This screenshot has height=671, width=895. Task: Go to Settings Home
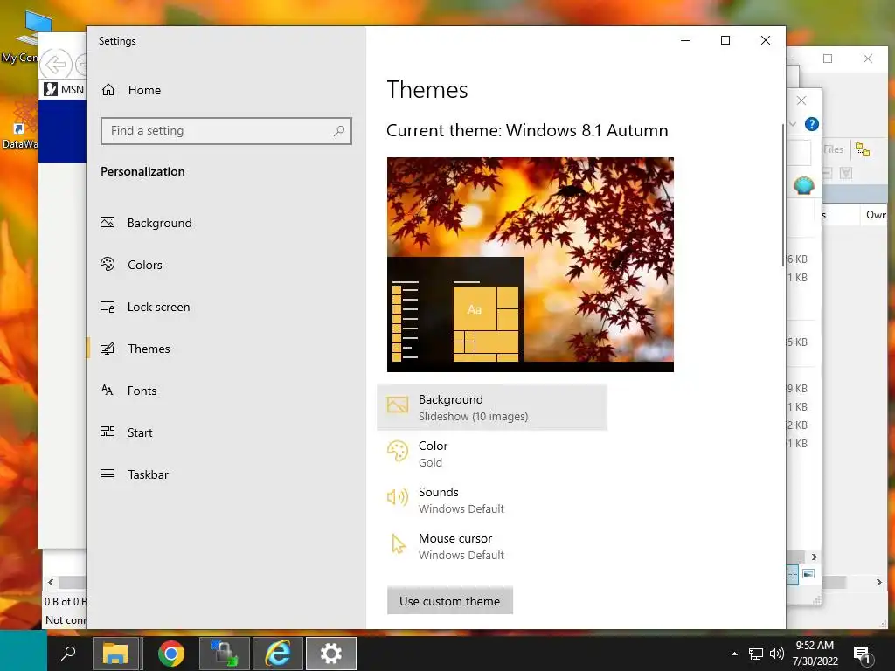coord(131,90)
